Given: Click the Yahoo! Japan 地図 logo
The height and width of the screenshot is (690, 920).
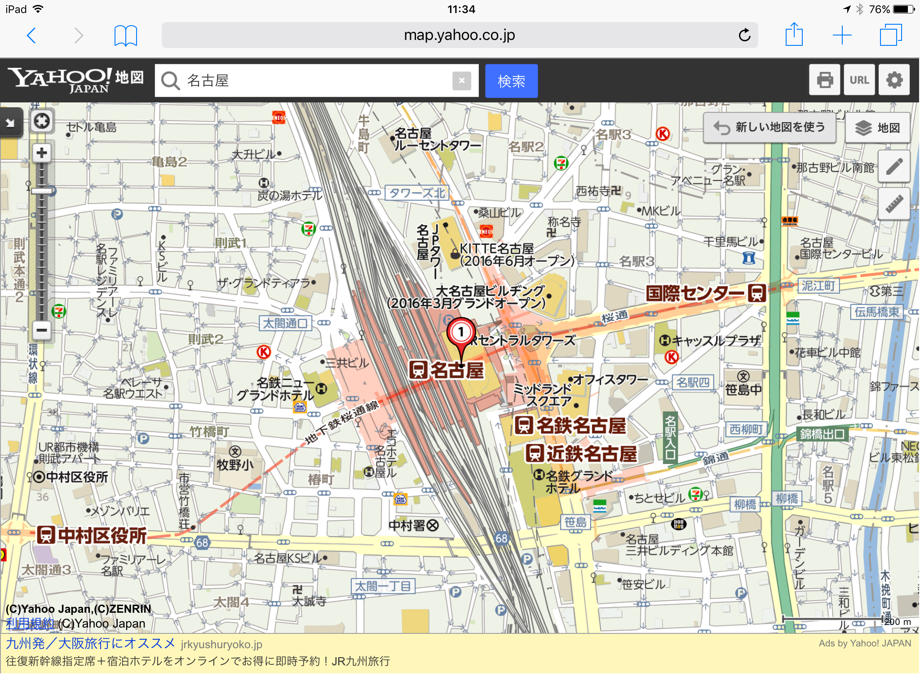Looking at the screenshot, I should (x=76, y=80).
